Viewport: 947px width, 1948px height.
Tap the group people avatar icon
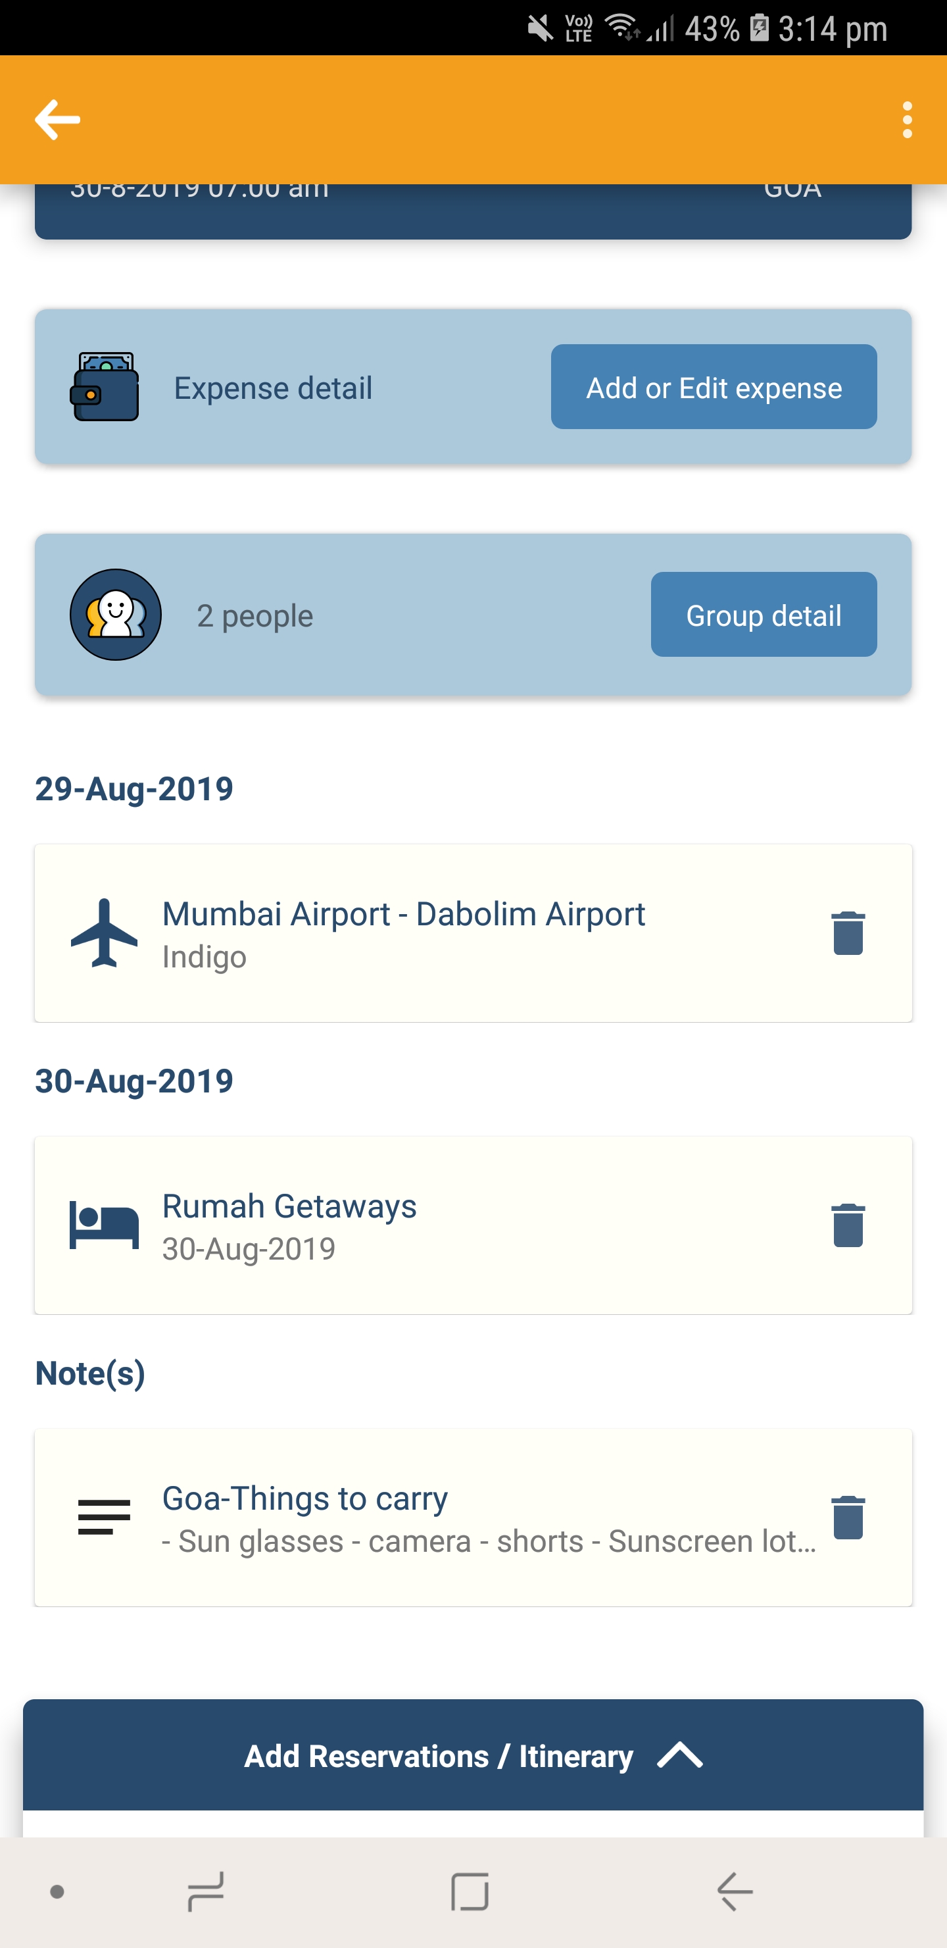[x=116, y=615]
